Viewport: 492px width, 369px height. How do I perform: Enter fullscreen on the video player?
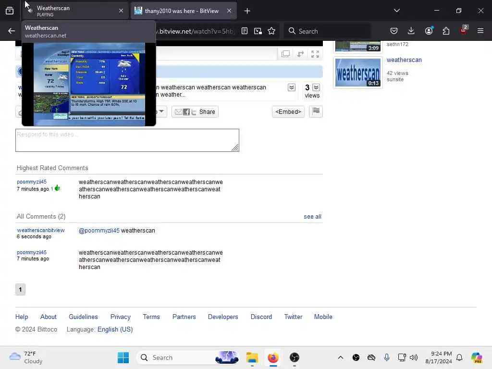click(315, 54)
